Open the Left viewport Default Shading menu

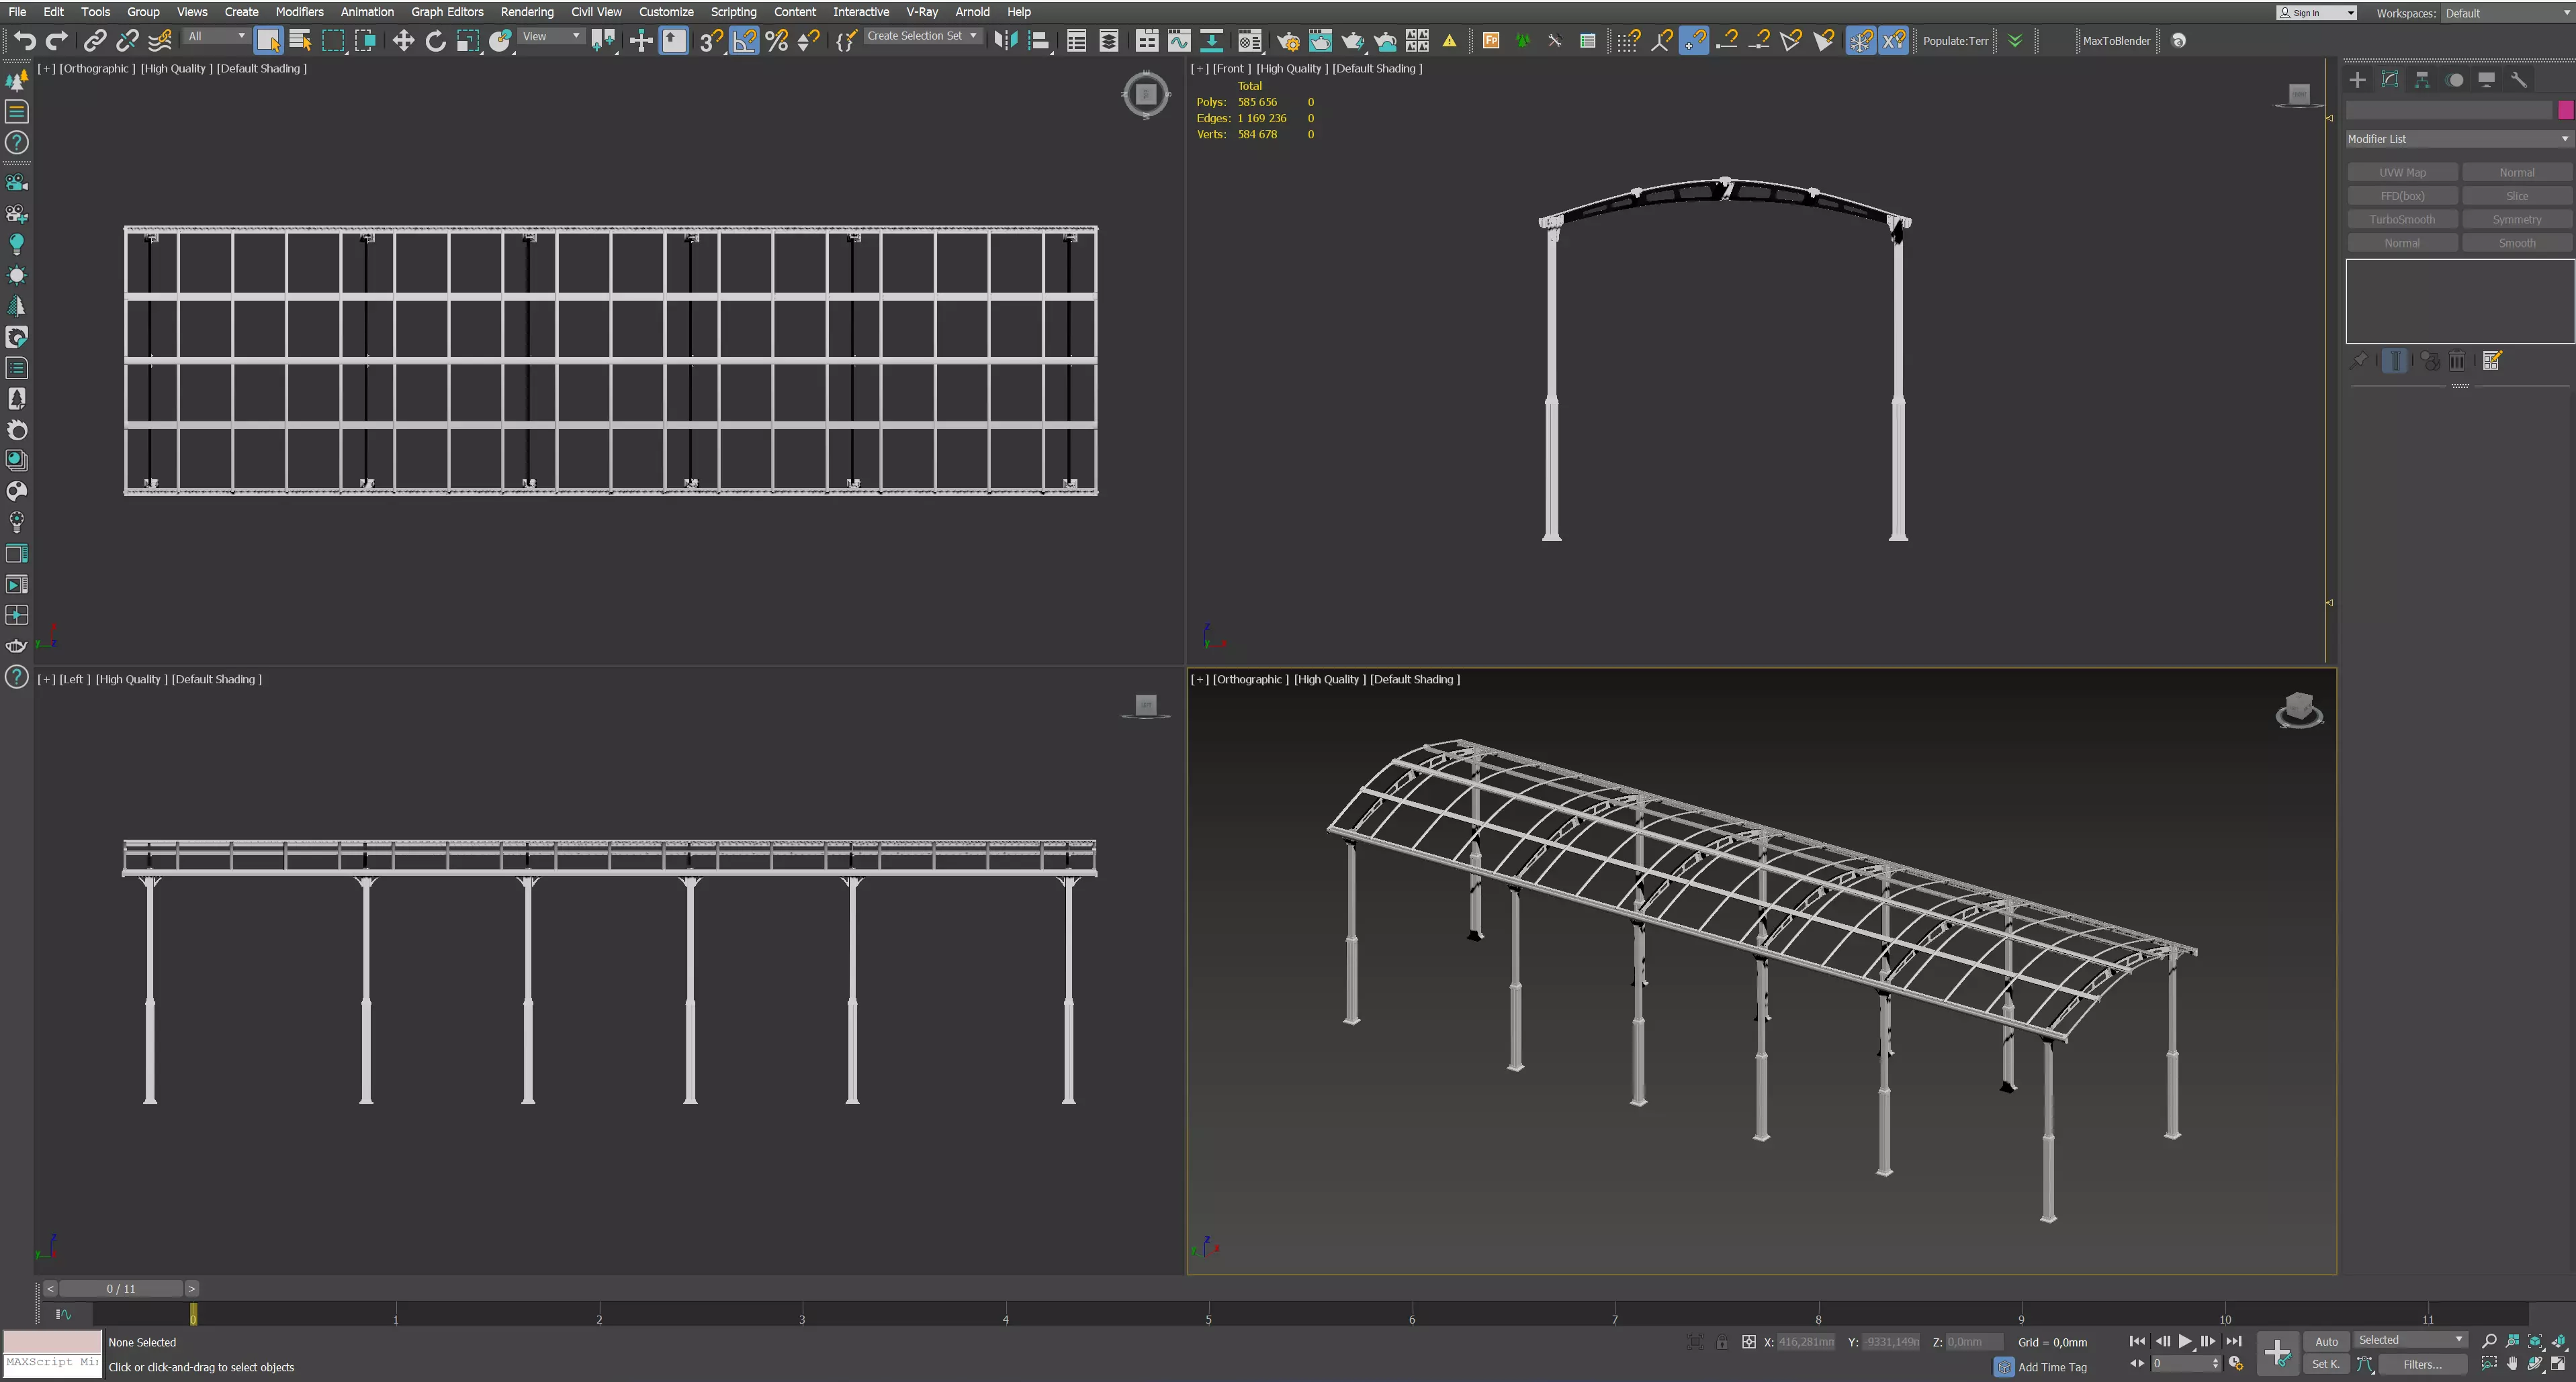tap(216, 679)
